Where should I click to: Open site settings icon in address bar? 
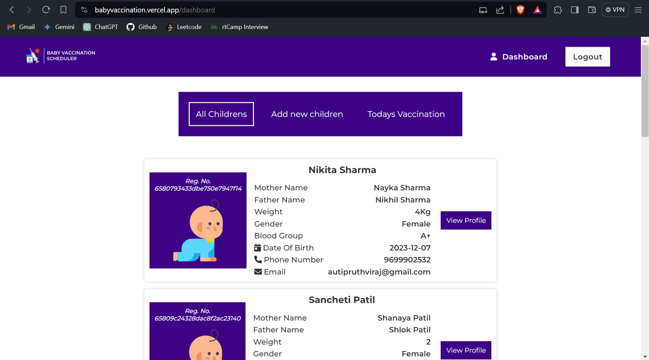point(84,10)
